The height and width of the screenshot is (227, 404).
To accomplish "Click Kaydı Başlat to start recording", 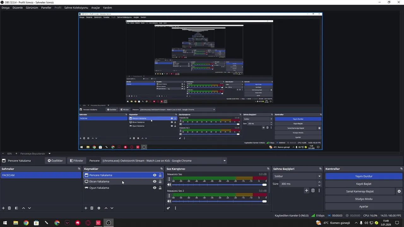I will tap(364, 184).
